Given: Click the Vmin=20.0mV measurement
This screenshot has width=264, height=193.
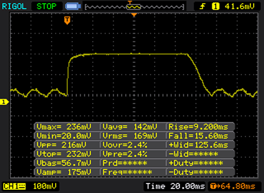Looking at the screenshot, I should tap(64, 136).
